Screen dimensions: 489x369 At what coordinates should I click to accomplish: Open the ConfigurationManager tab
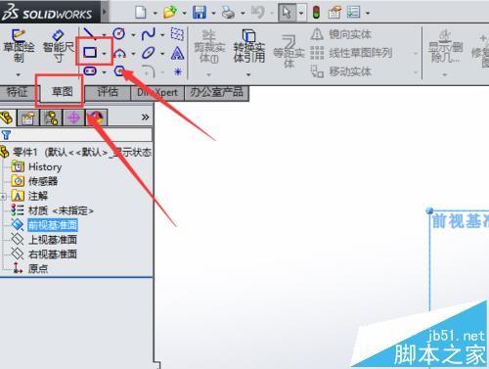[51, 117]
